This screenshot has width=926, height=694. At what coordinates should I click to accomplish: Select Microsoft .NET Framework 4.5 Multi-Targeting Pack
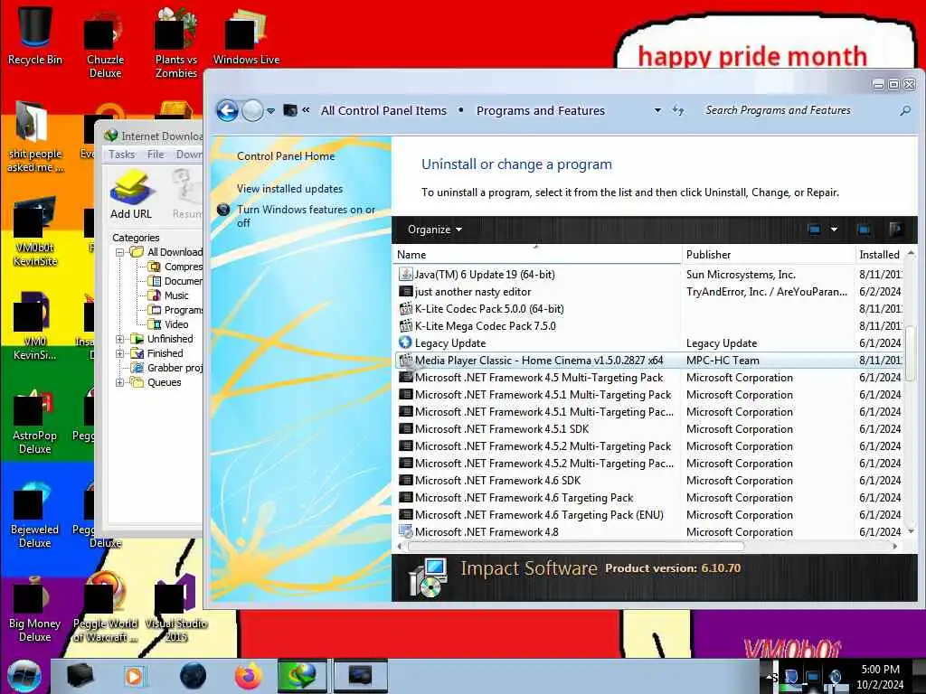tap(539, 378)
